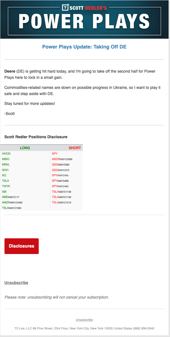Click the T3 logo icon in banner
This screenshot has height=337, width=170.
pyautogui.click(x=66, y=7)
